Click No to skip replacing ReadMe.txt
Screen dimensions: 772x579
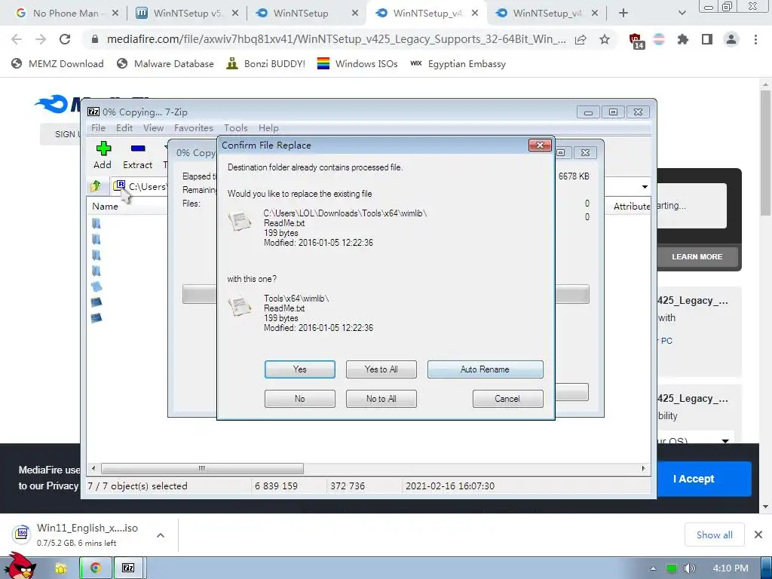[x=299, y=399]
